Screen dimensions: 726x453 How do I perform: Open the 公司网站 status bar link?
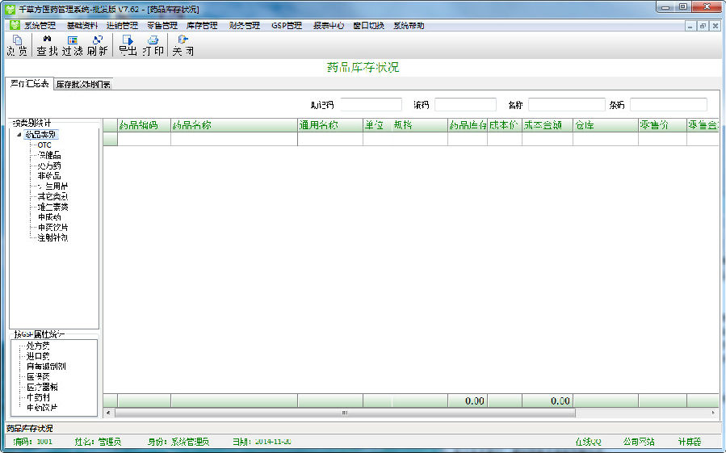639,442
